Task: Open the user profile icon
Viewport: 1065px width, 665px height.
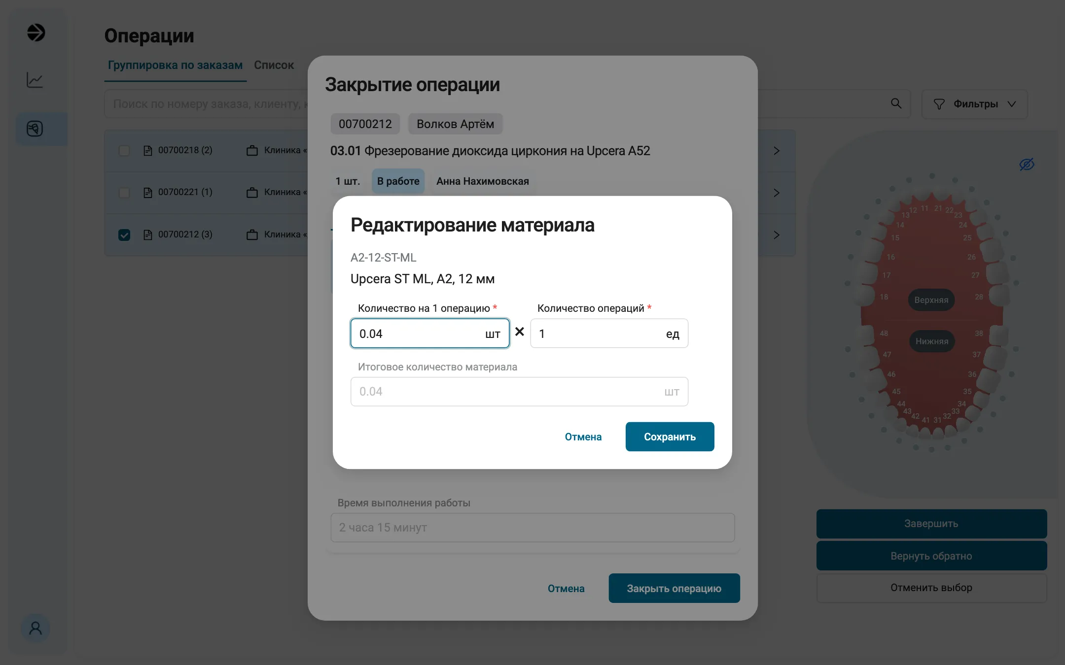Action: point(35,628)
